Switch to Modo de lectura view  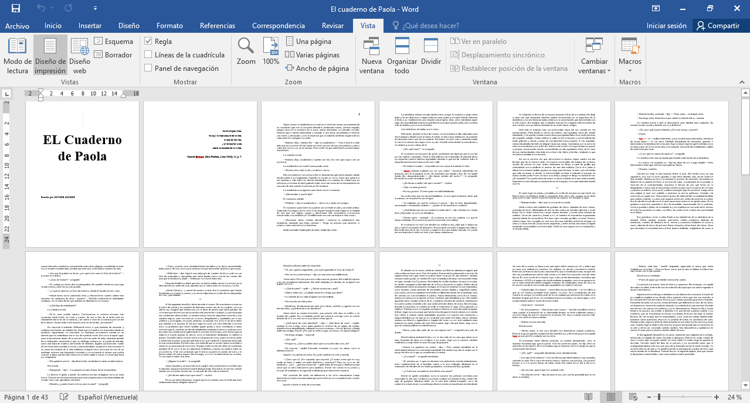[x=18, y=56]
